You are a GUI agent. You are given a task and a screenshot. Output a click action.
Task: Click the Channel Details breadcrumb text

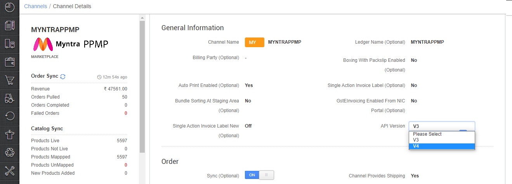pyautogui.click(x=72, y=6)
